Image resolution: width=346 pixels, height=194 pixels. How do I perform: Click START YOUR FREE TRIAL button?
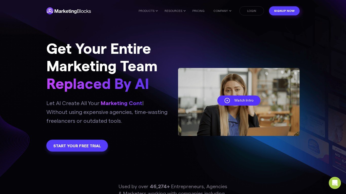coord(77,146)
